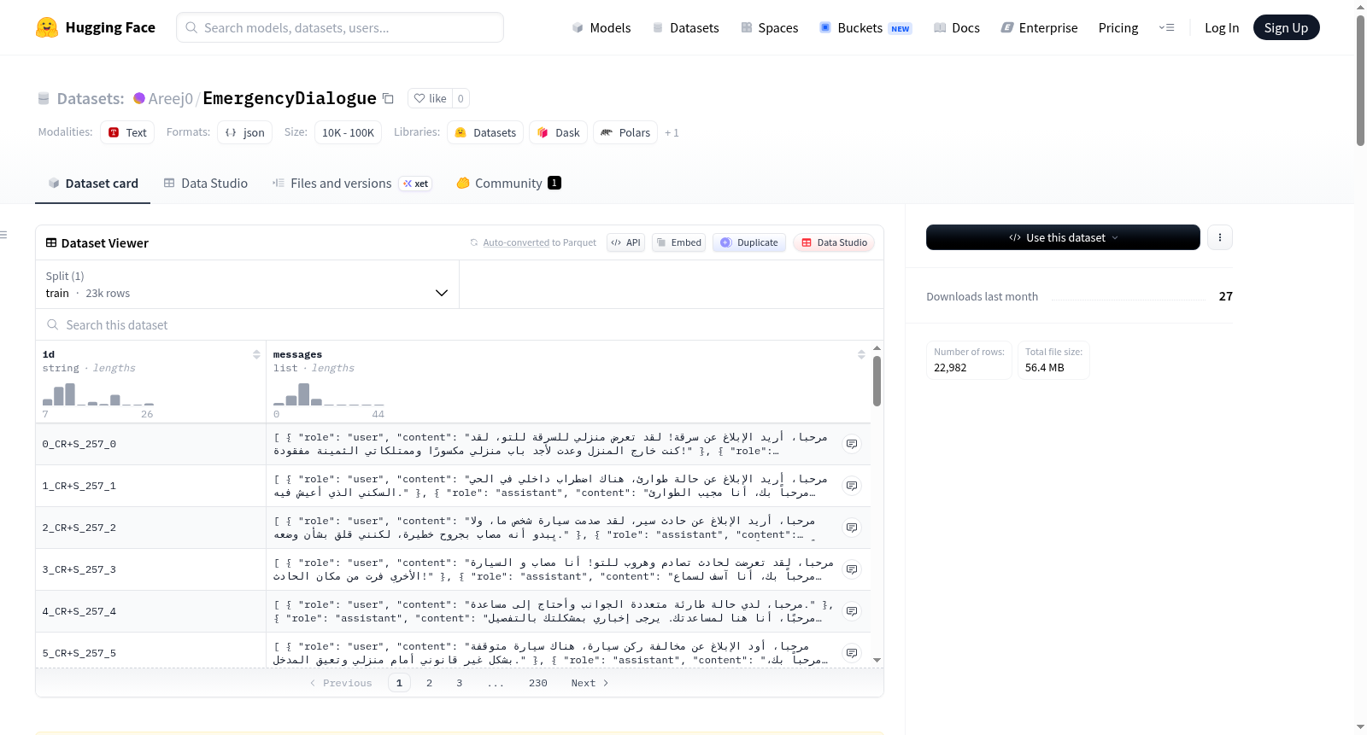The width and height of the screenshot is (1367, 735).
Task: Click the dataset table vertical scrollbar
Action: (877, 381)
